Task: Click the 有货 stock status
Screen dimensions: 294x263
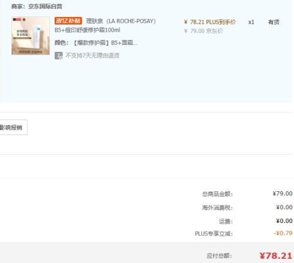Action: point(273,22)
